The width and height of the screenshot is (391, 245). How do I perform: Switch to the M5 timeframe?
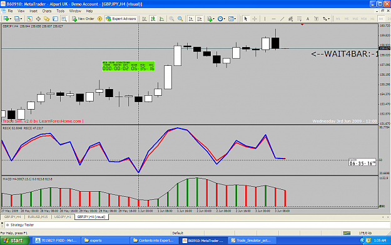[x=347, y=19]
